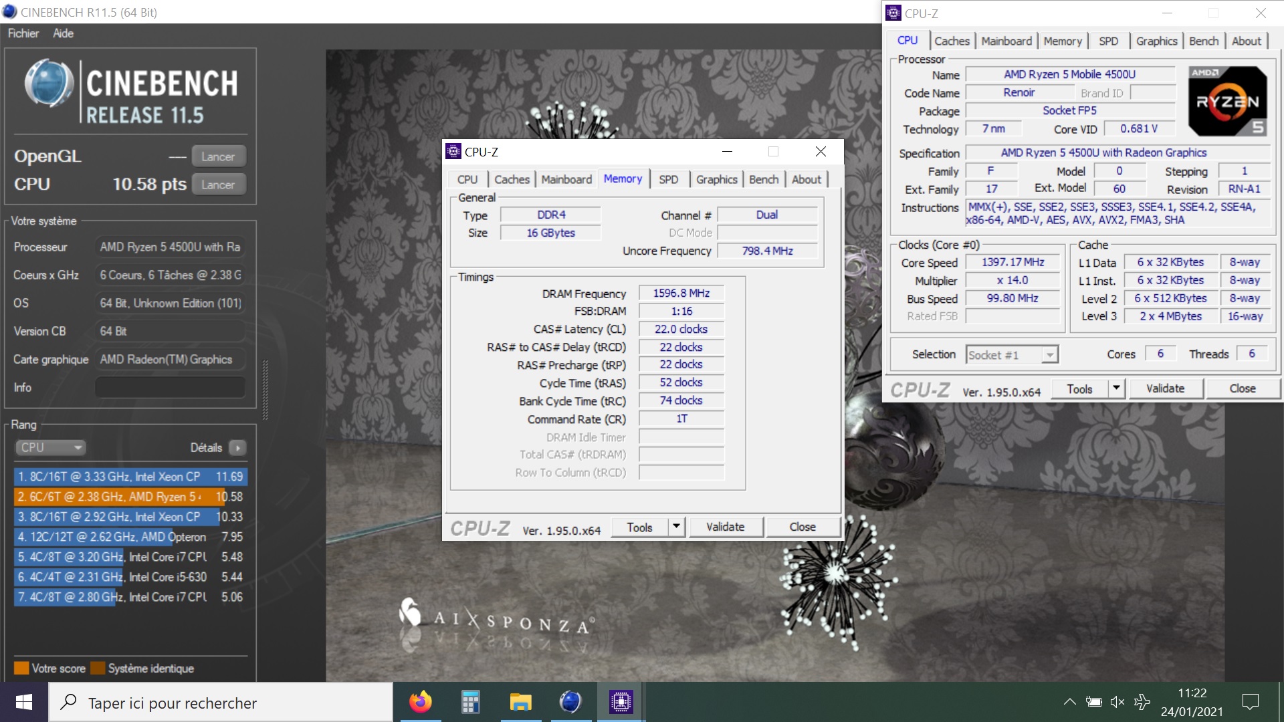Open the Fichier menu
The width and height of the screenshot is (1284, 722).
coord(23,33)
